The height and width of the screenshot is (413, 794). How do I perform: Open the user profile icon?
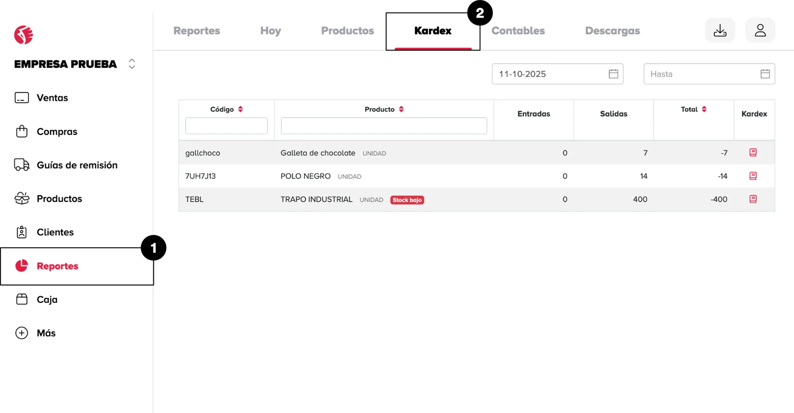coord(760,31)
